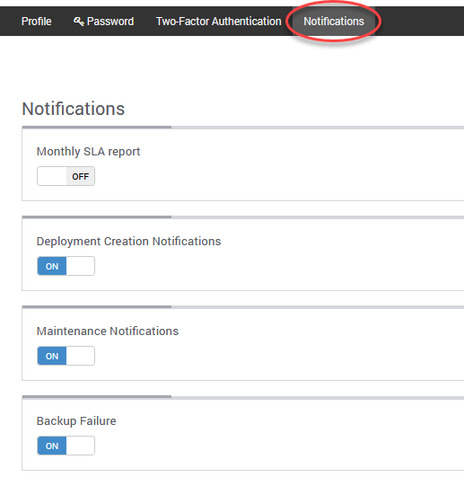Select the circled Notifications tab
464x486 pixels.
[334, 22]
